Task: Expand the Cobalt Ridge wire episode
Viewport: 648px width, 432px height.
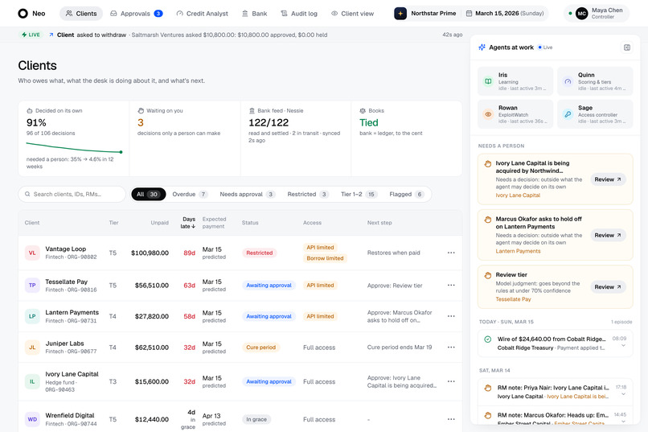Action: pyautogui.click(x=623, y=345)
